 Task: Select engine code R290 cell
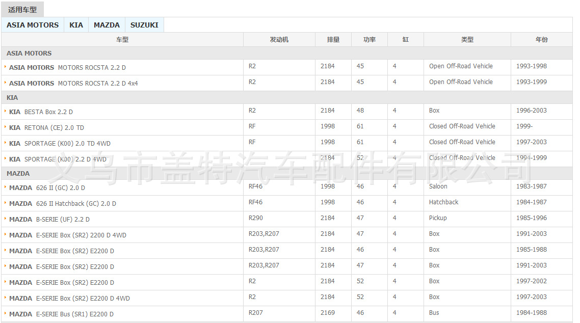(x=256, y=218)
